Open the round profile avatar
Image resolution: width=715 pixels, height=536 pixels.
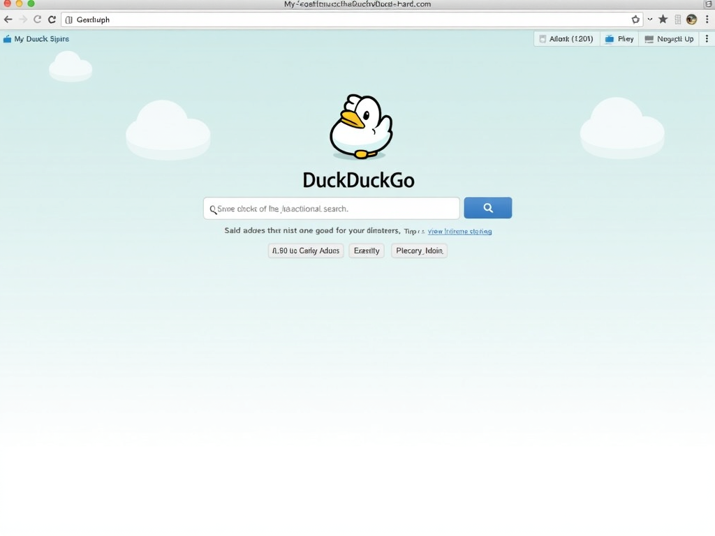(x=692, y=19)
